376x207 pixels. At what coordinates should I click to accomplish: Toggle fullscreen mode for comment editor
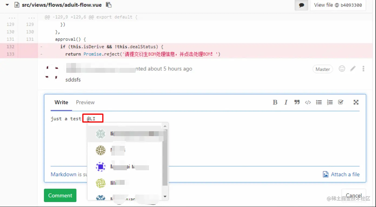pos(356,102)
